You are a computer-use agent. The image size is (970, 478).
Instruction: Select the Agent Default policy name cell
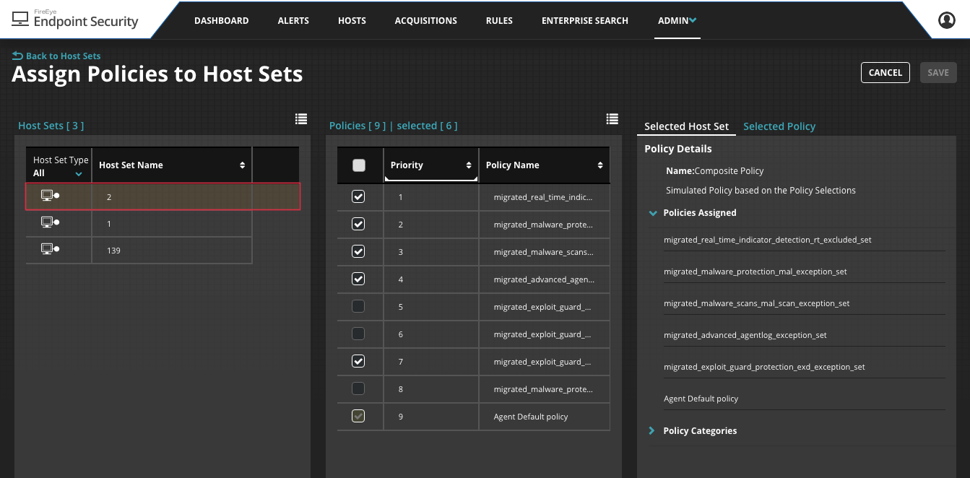[x=545, y=417]
